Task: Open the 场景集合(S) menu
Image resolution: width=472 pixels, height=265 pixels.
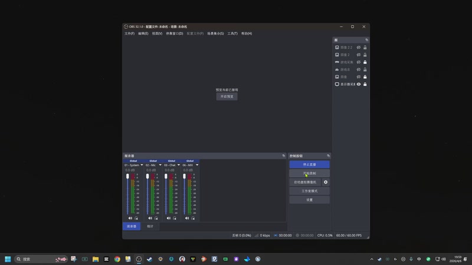Action: pos(215,34)
